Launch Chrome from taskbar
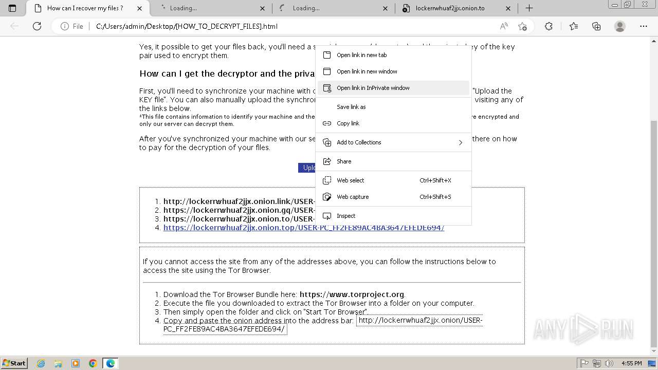 (93, 363)
